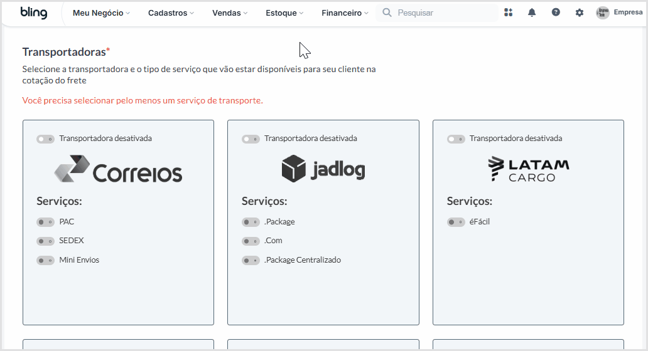
Task: Focus the Pesquisar search field
Action: 436,13
